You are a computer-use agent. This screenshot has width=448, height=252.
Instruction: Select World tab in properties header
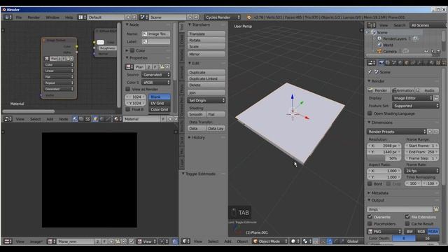(x=400, y=62)
